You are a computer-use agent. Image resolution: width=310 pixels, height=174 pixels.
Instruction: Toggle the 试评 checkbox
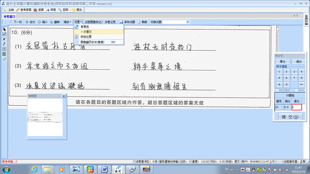(296, 90)
